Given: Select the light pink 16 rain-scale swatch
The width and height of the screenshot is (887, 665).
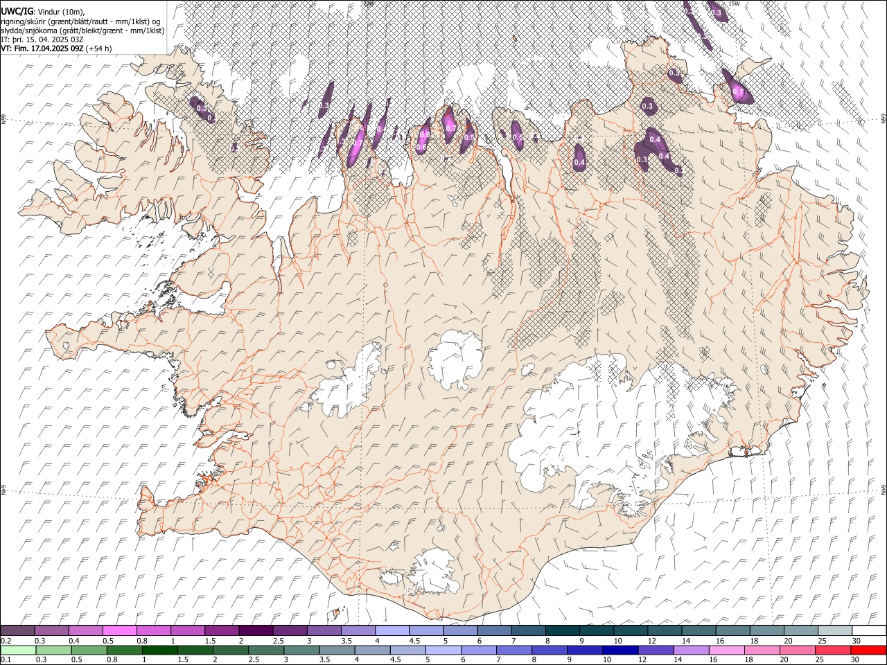Looking at the screenshot, I should [x=726, y=650].
